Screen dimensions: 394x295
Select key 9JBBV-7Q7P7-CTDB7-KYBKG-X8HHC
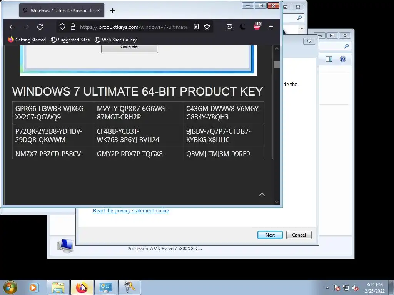pyautogui.click(x=219, y=136)
